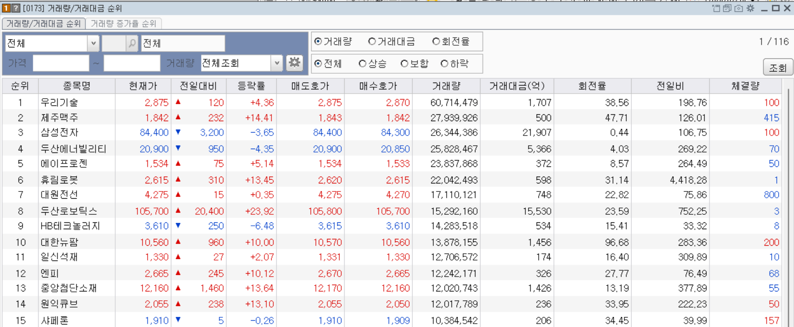The width and height of the screenshot is (794, 327).
Task: Select the 에이프로젠 stock name
Action: click(64, 163)
